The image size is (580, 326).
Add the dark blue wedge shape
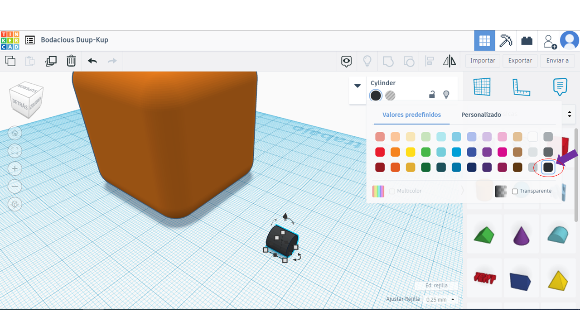pos(520,281)
